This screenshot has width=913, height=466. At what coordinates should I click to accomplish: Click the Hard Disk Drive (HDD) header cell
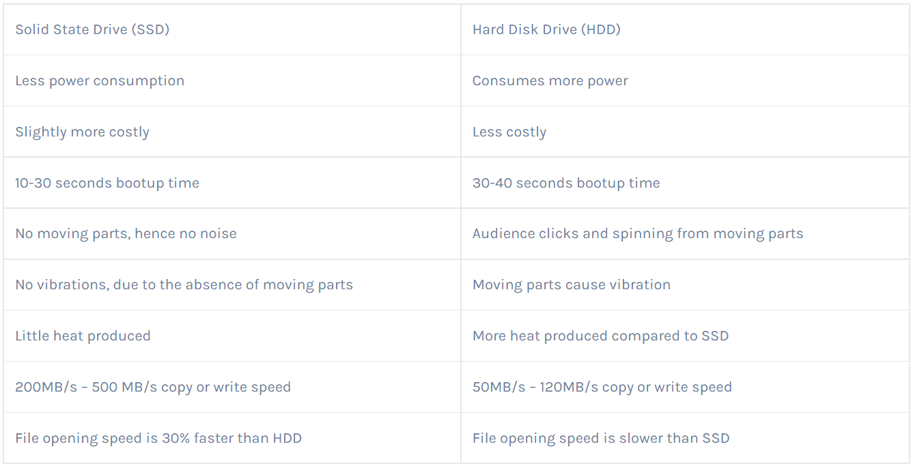[685, 29]
